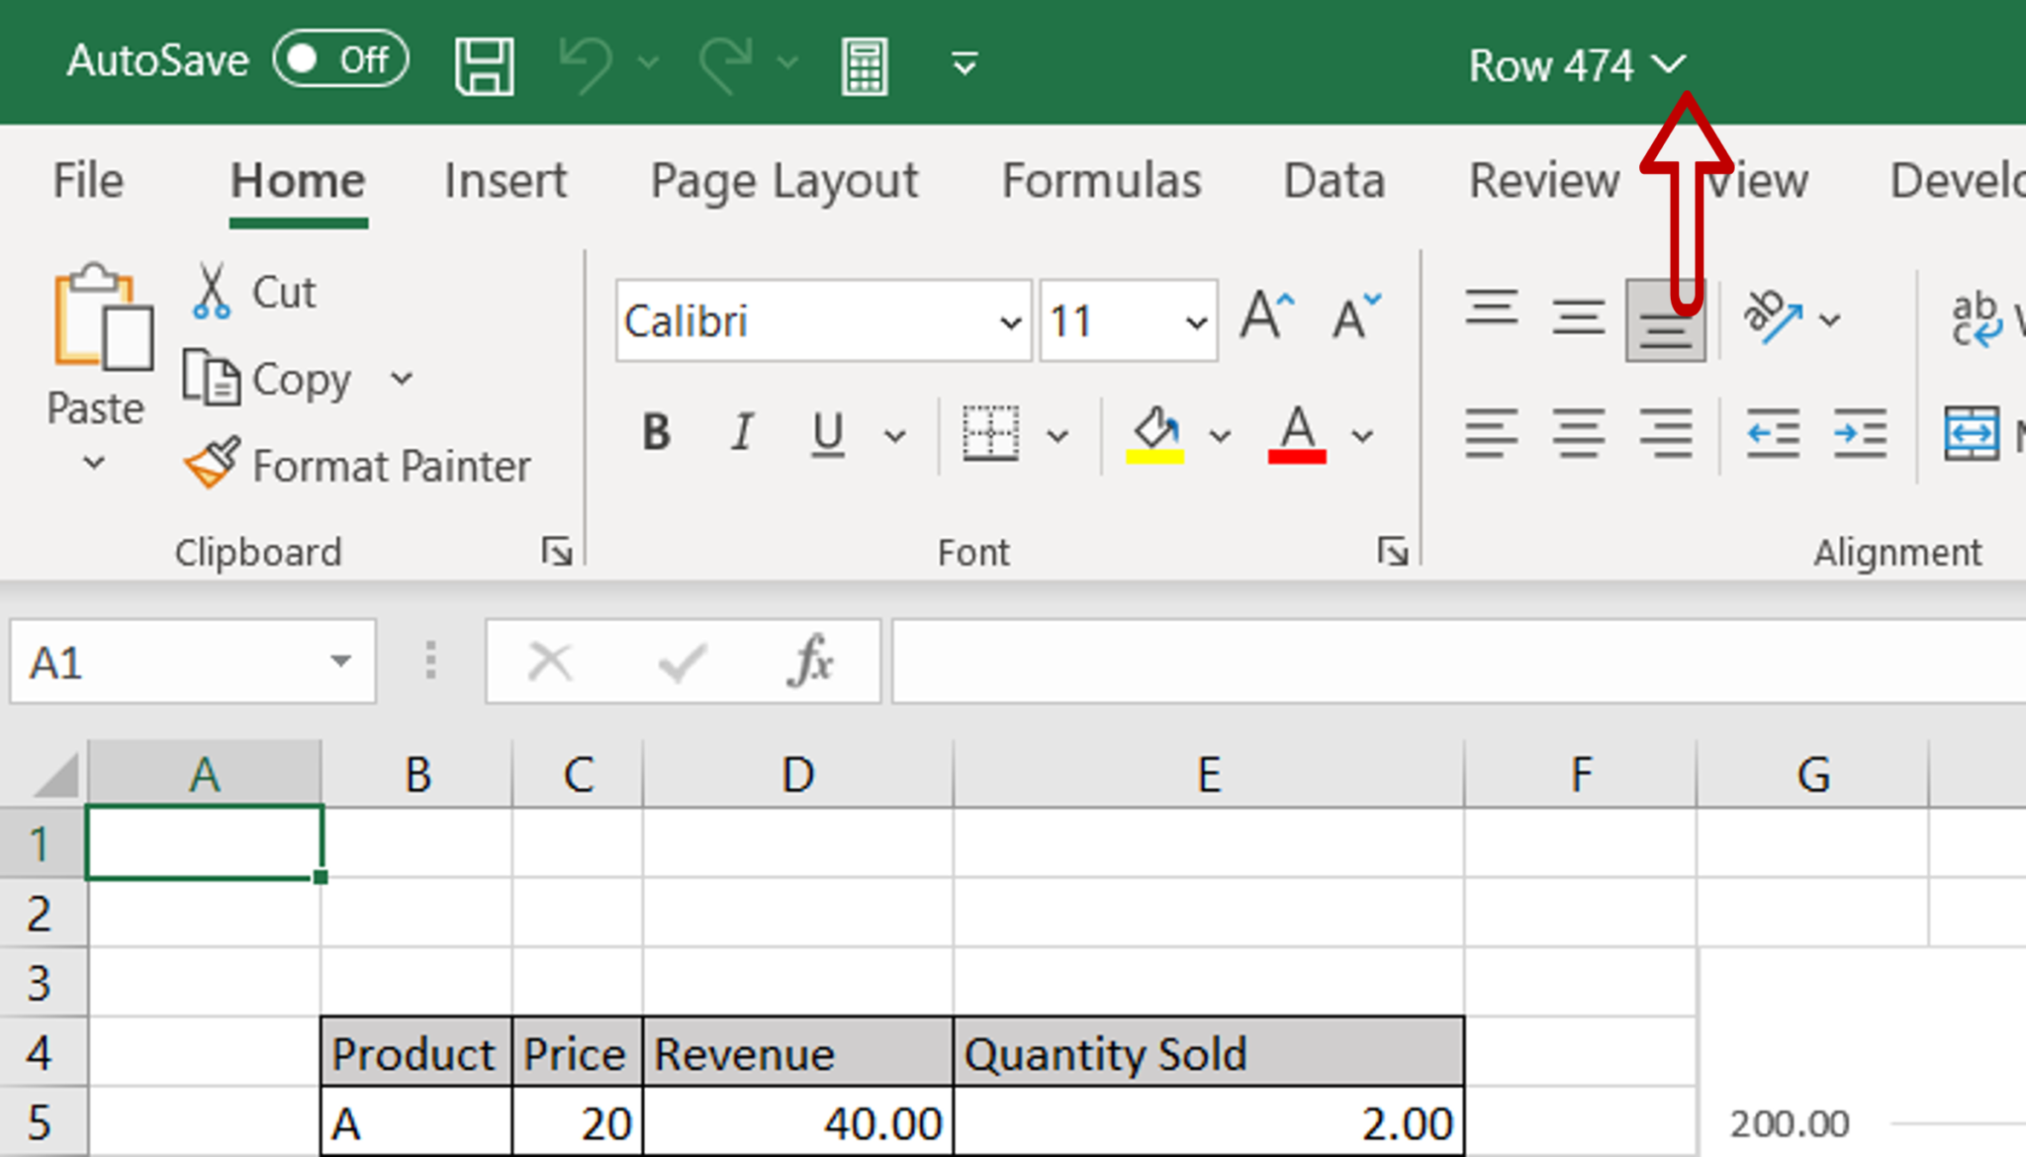
Task: Select the yellow Fill Color swatch
Action: tap(1154, 456)
